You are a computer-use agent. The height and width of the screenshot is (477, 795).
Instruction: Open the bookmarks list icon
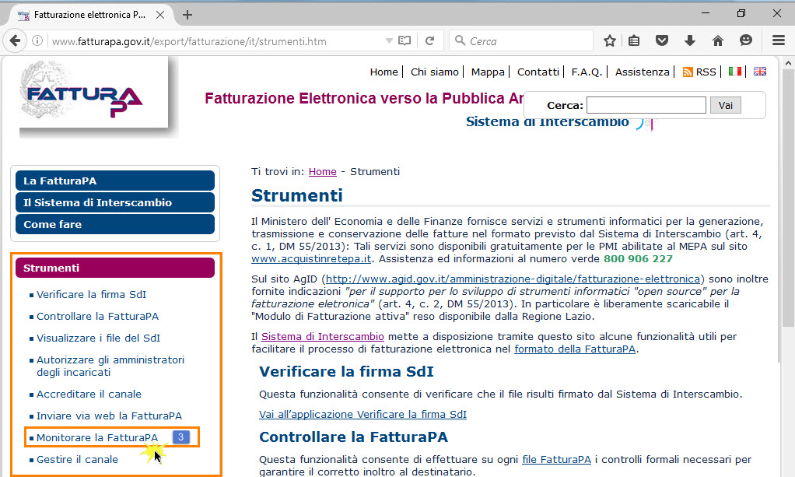(634, 40)
